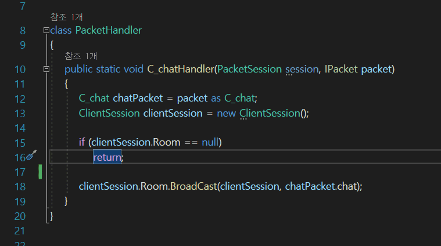441x246 pixels.
Task: Click the green change indicator bar
Action: pos(40,172)
